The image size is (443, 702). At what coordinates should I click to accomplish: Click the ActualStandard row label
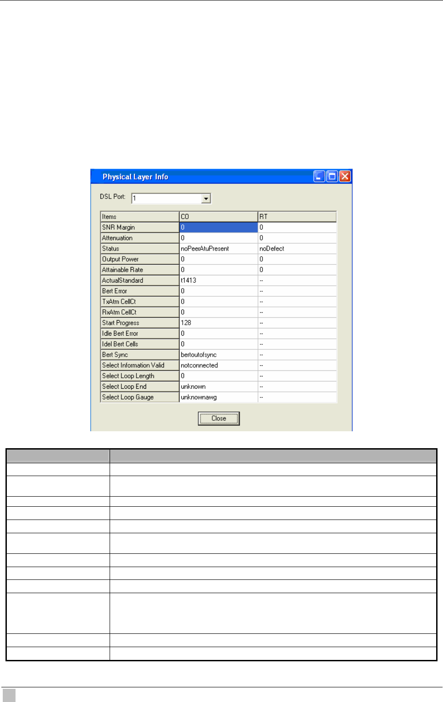[x=140, y=280]
